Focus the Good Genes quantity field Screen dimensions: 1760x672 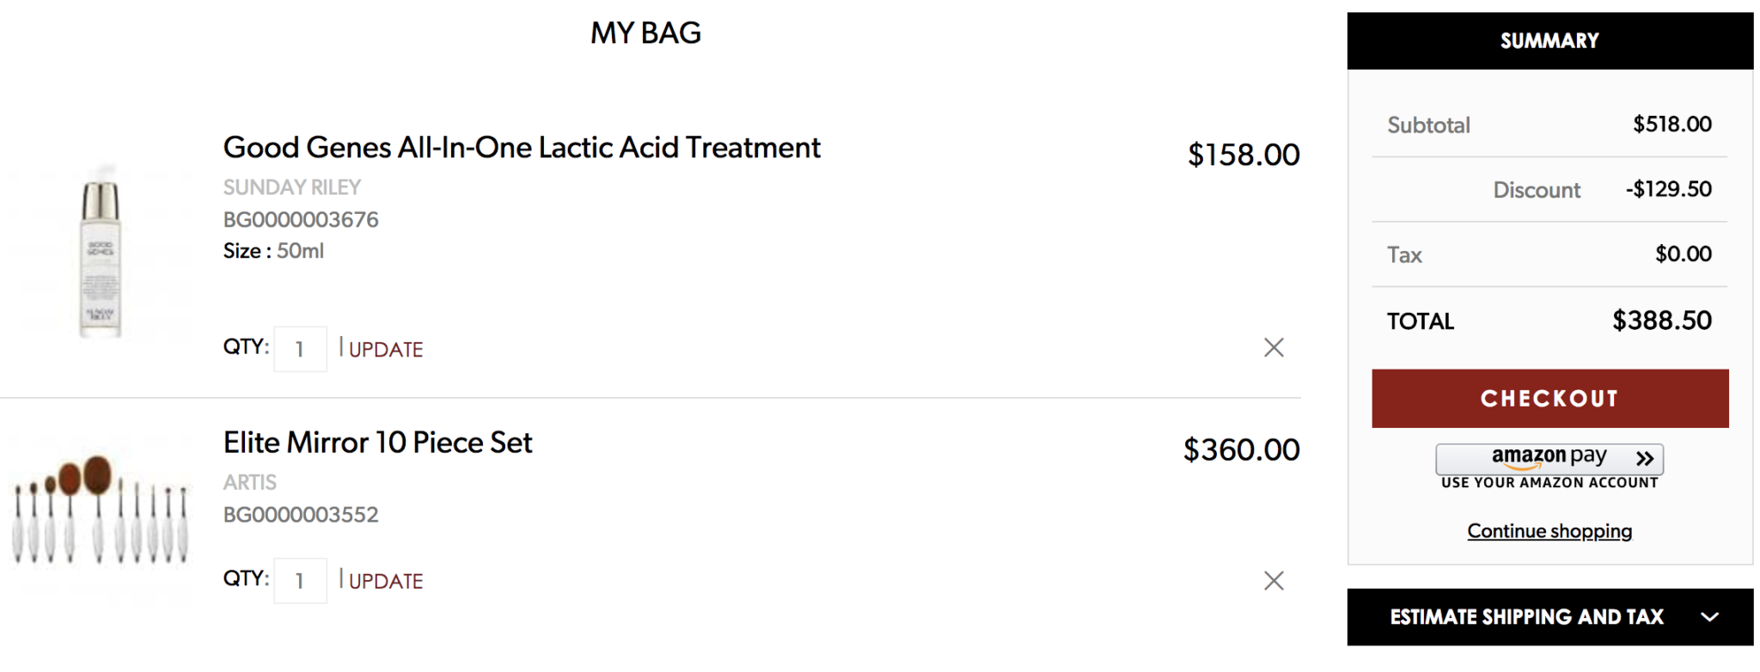pyautogui.click(x=300, y=349)
